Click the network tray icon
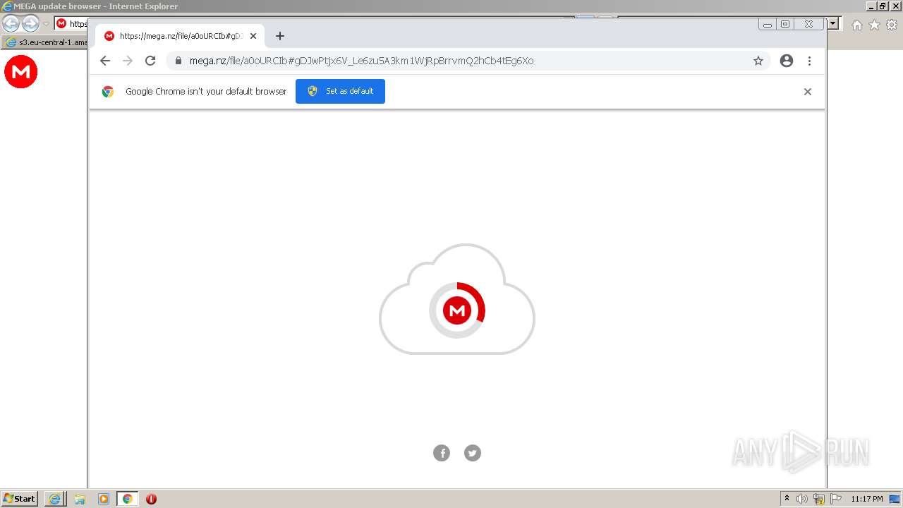This screenshot has width=903, height=508. 819,499
